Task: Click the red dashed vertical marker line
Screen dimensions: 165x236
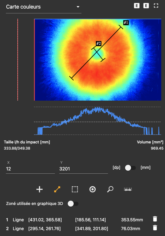Action: (18, 59)
